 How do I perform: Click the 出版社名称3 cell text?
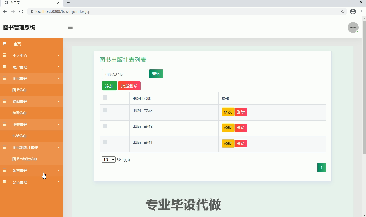click(142, 111)
